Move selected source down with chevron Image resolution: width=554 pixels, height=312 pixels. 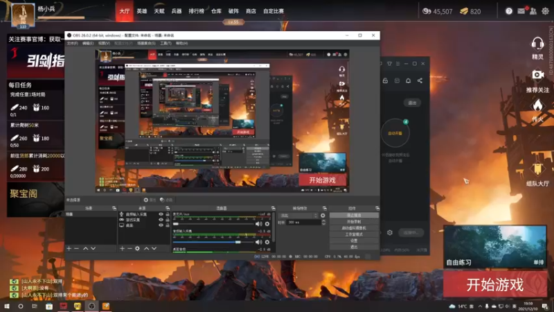click(x=154, y=248)
